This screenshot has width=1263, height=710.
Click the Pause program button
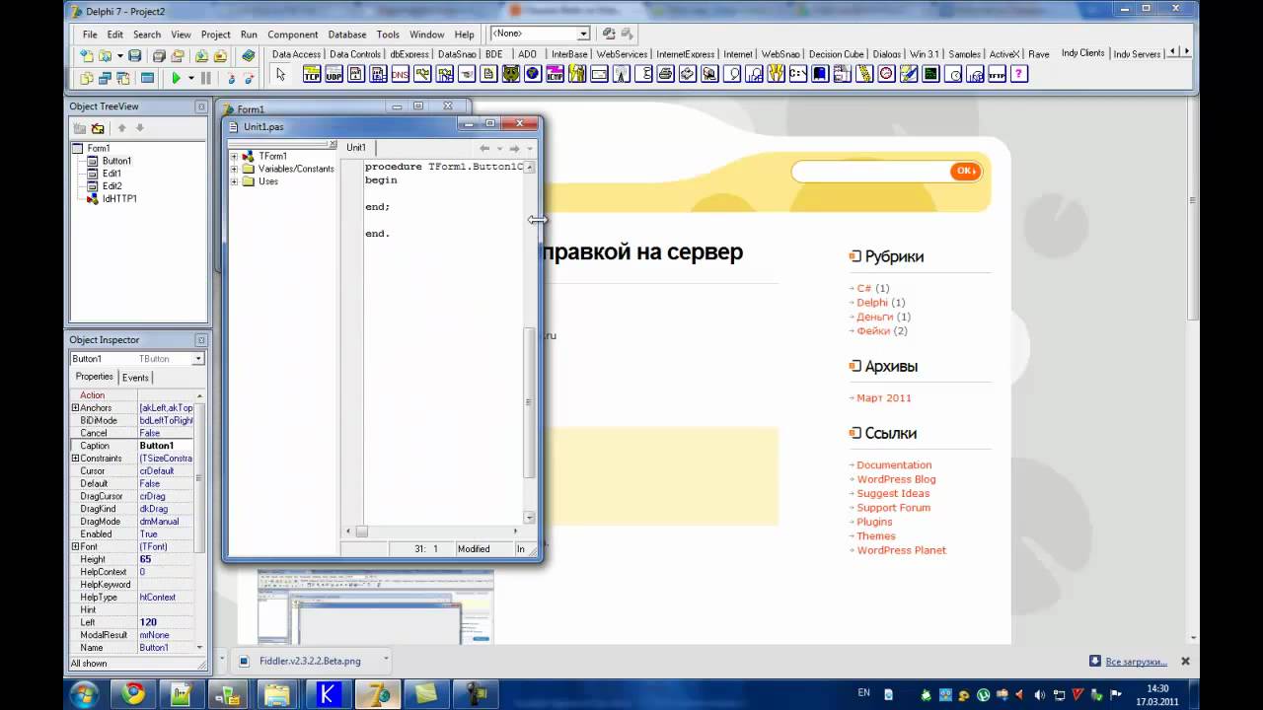coord(205,78)
